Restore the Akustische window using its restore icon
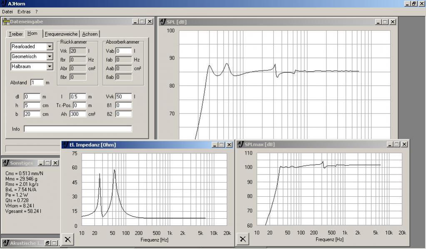Screen dimensions: 426x249 click(x=47, y=243)
